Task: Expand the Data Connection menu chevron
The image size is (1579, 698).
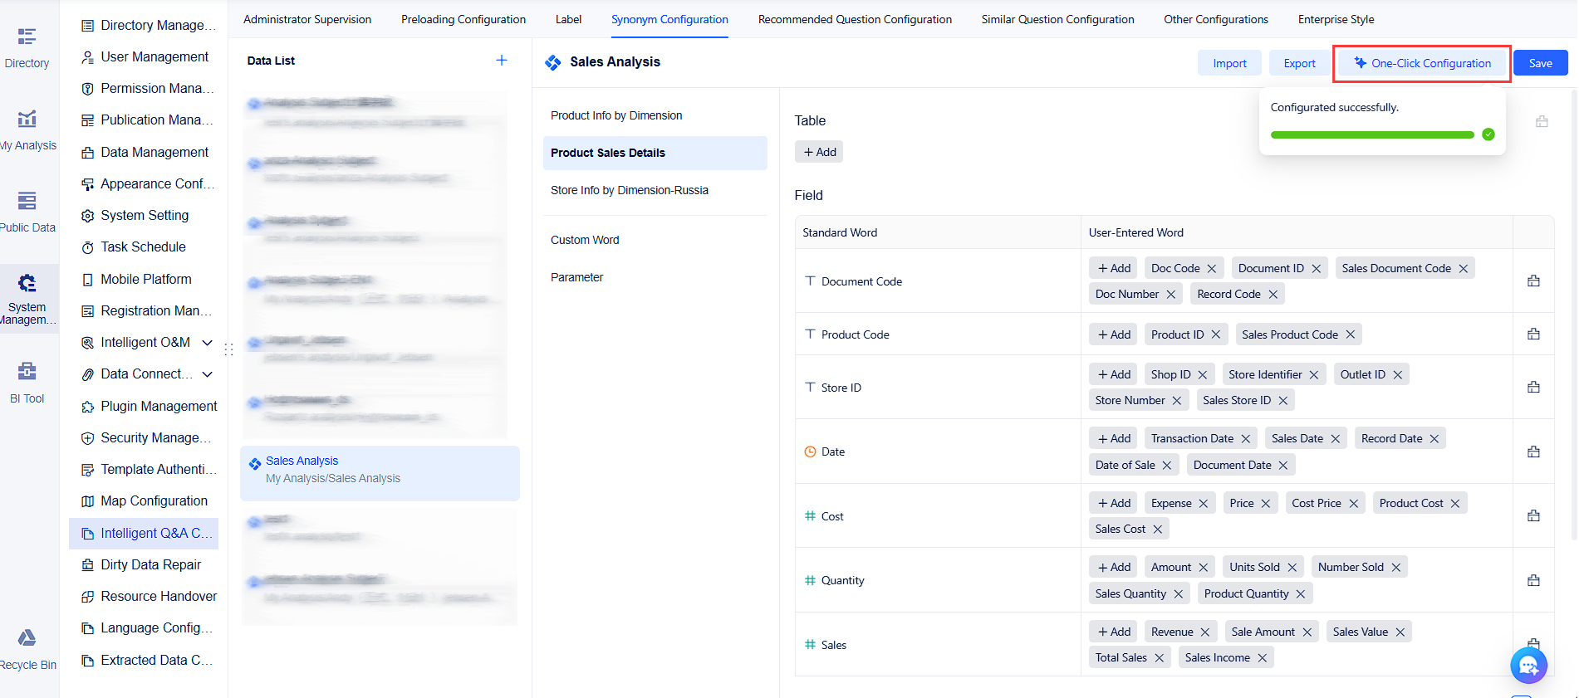Action: click(x=208, y=374)
